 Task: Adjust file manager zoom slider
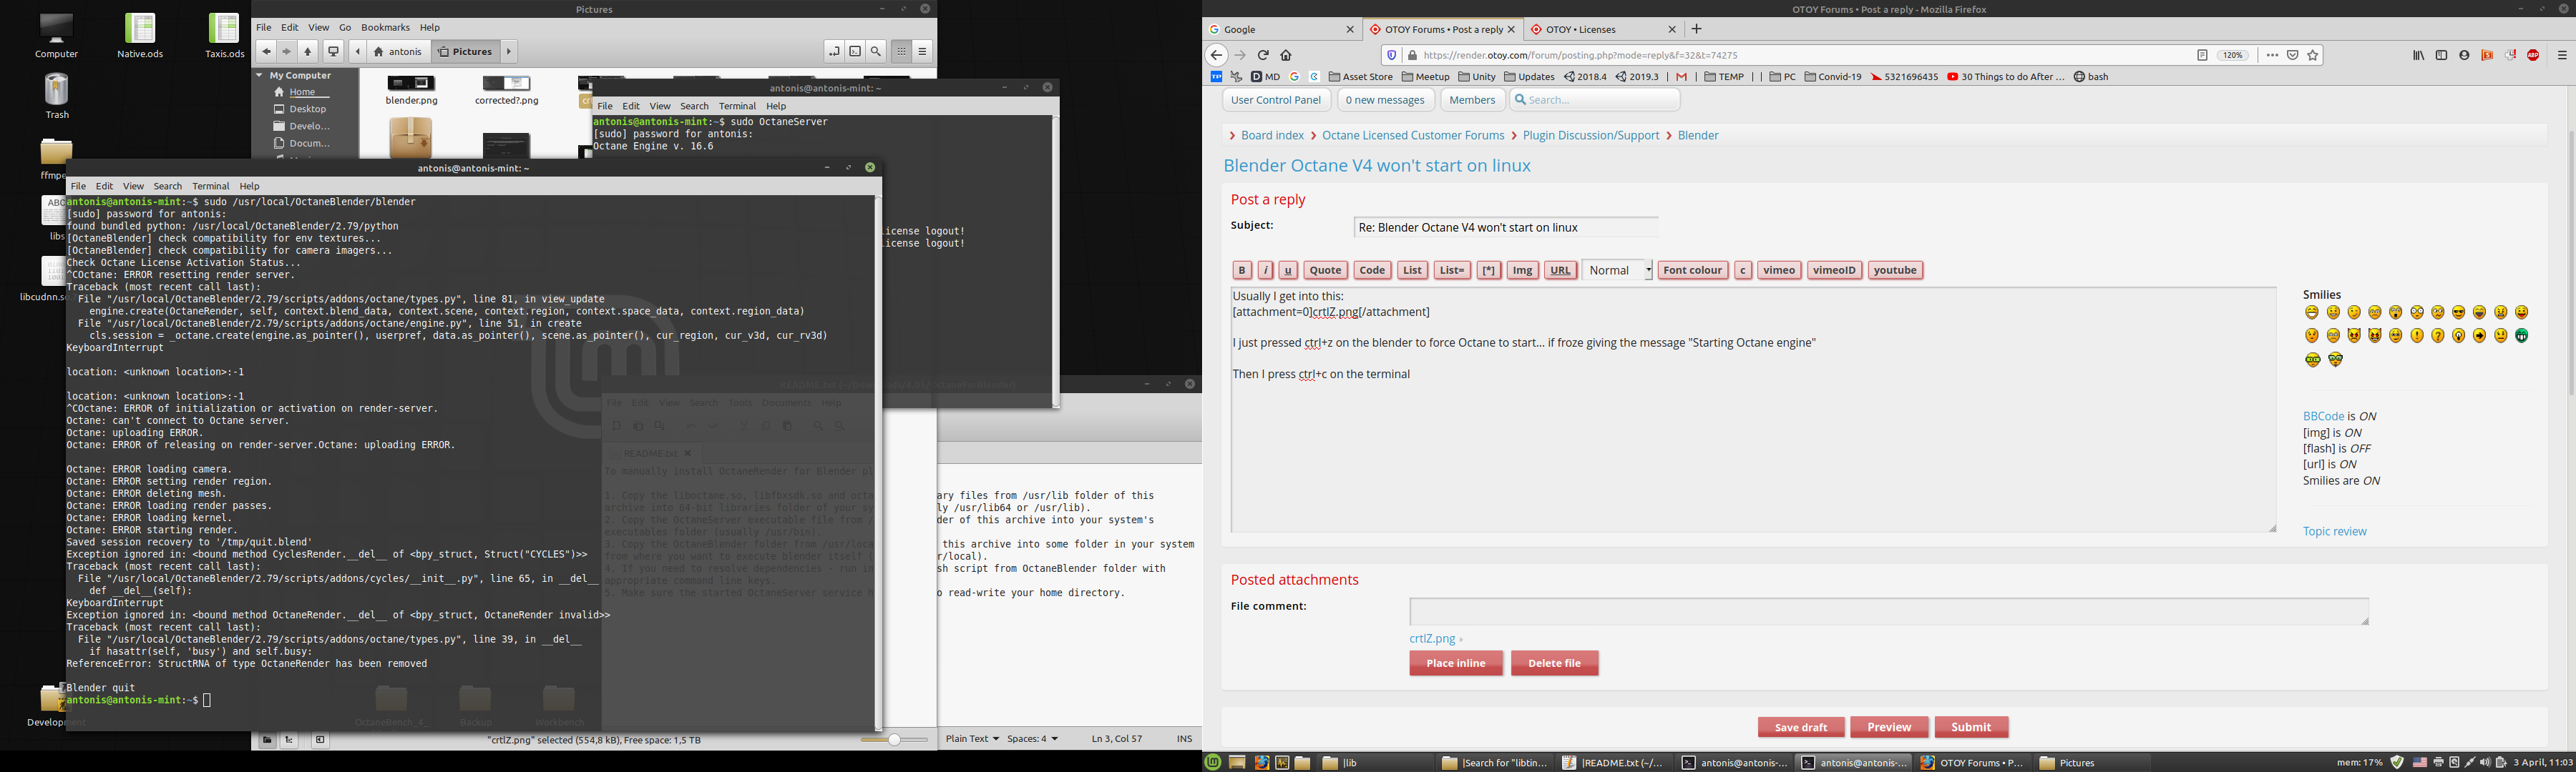tap(894, 740)
